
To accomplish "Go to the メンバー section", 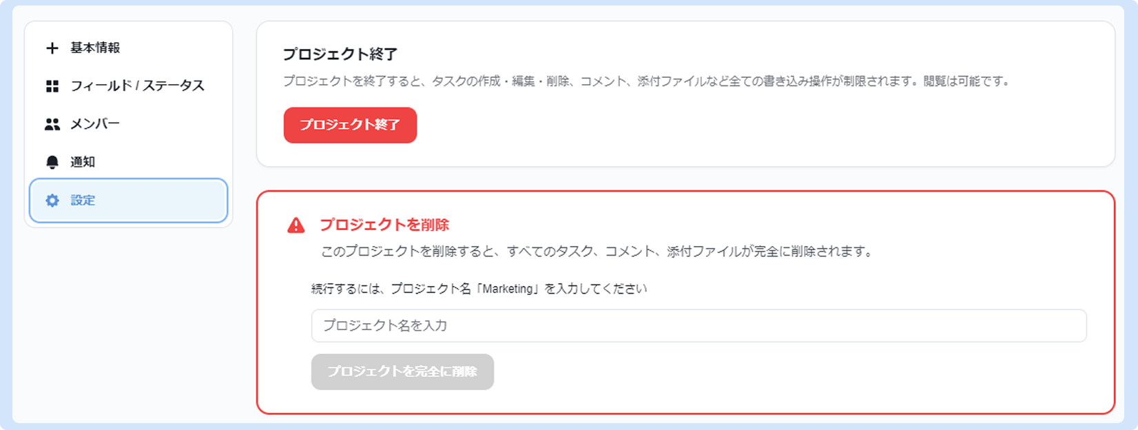I will point(129,124).
